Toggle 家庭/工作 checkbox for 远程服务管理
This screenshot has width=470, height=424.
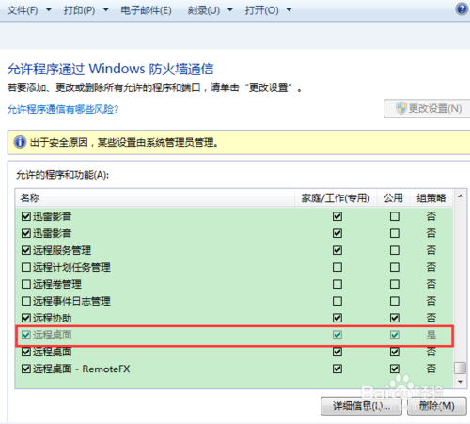pos(337,250)
